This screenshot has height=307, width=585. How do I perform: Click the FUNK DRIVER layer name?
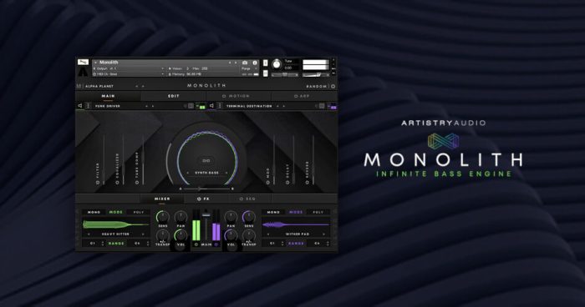tap(108, 106)
